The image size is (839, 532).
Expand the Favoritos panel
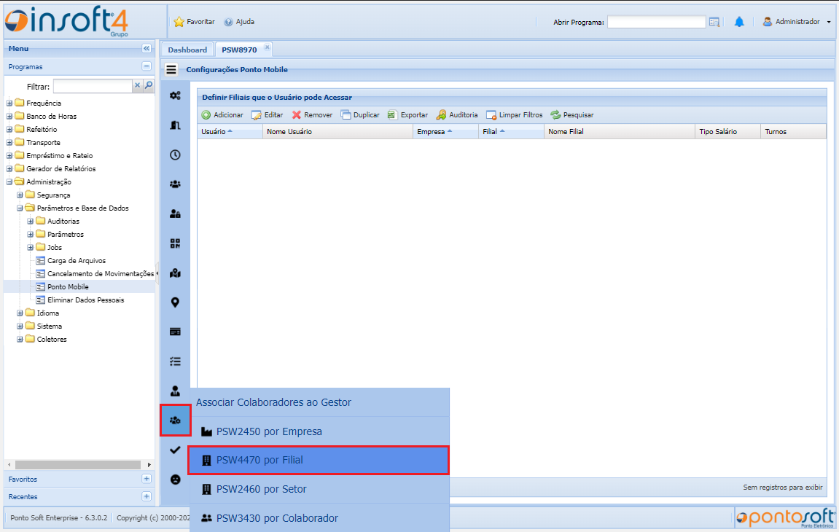coord(147,479)
